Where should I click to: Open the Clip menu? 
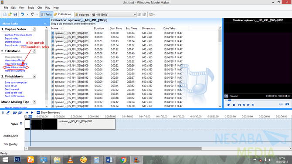[x=40, y=8]
